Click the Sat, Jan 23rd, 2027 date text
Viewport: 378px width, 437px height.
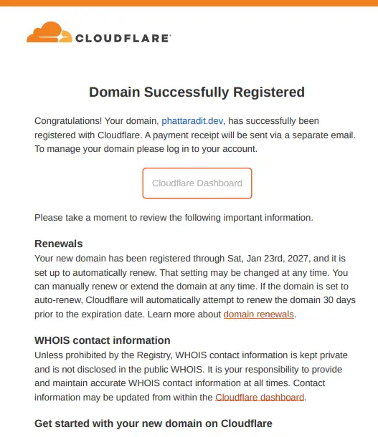[x=268, y=259]
